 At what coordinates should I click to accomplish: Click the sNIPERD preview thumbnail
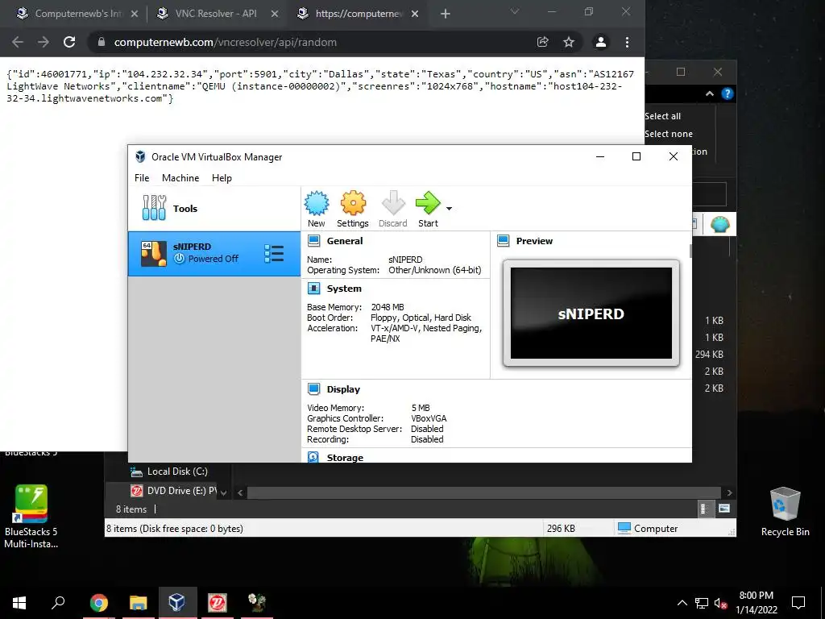coord(591,314)
